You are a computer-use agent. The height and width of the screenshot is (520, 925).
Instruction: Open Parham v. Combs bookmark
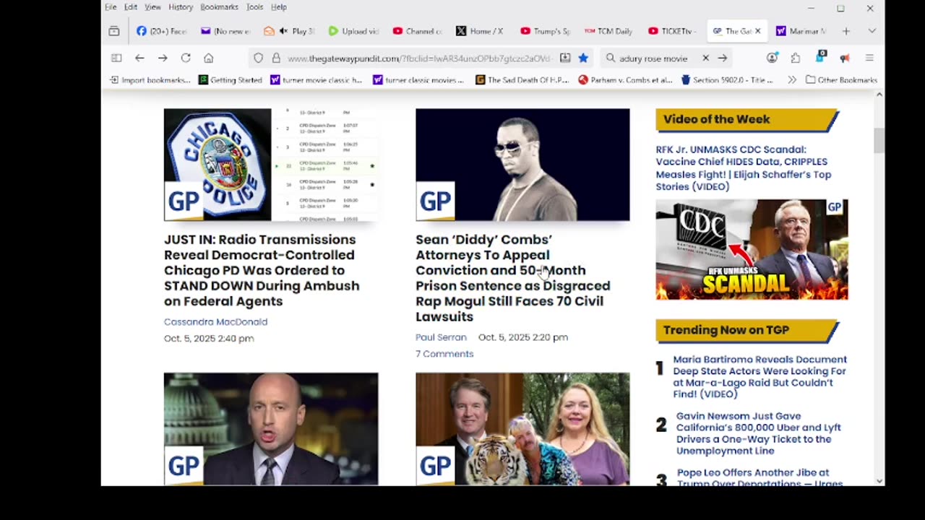[x=625, y=80]
